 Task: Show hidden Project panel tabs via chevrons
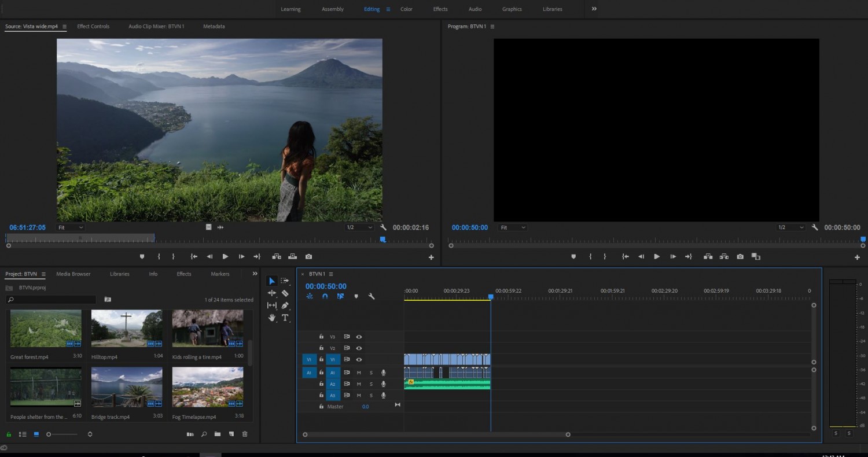255,274
